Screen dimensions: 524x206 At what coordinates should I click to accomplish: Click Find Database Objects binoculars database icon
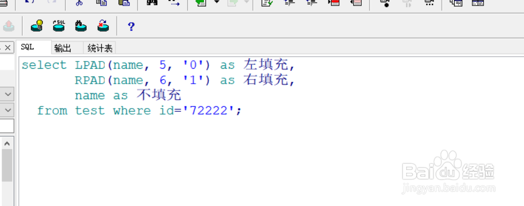tap(81, 25)
